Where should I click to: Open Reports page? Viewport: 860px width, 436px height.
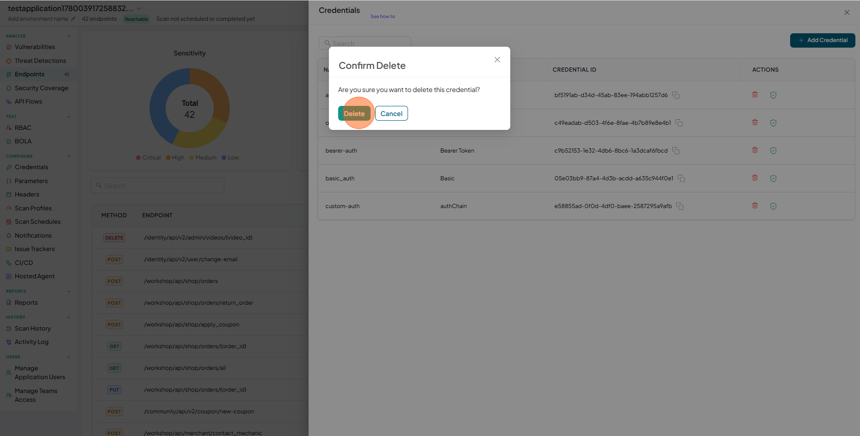(26, 302)
